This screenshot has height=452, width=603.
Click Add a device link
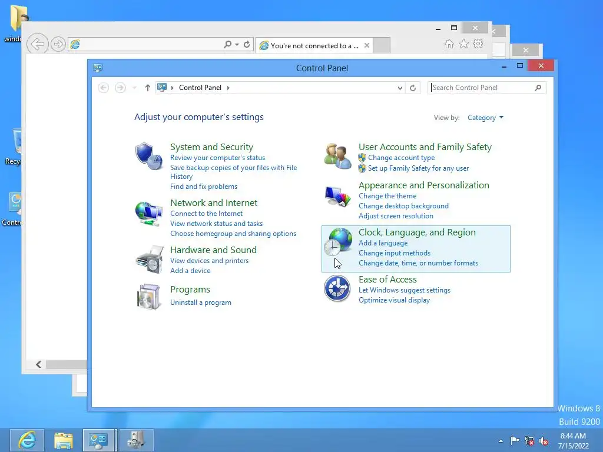point(190,271)
